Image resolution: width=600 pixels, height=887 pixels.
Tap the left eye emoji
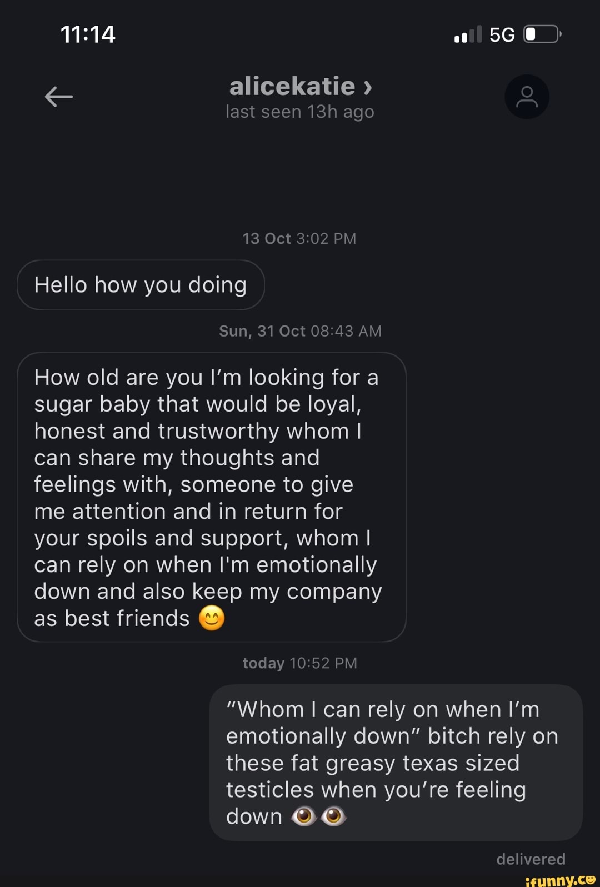pos(304,816)
